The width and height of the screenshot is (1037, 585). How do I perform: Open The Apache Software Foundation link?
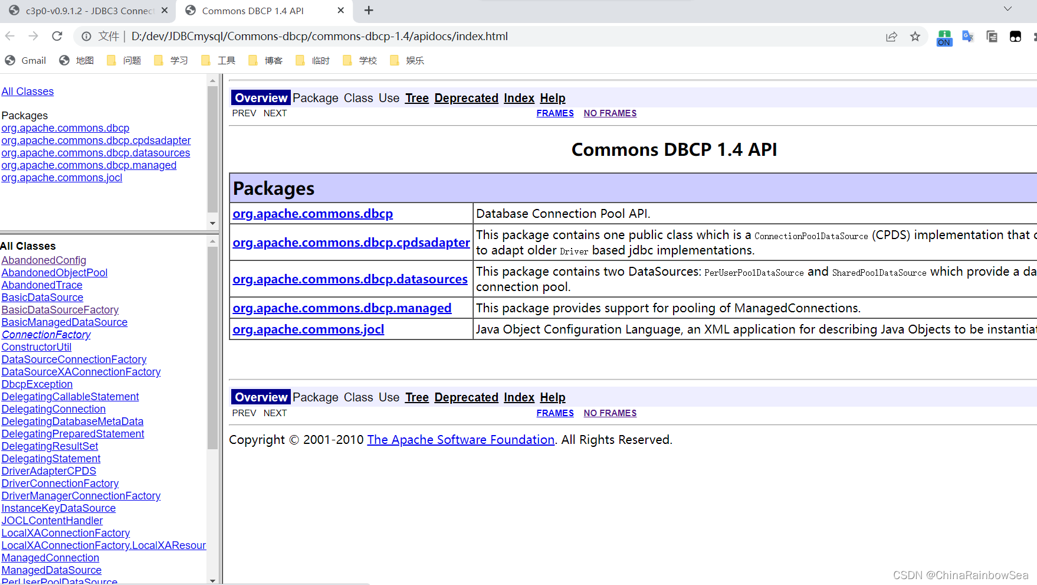(x=461, y=440)
